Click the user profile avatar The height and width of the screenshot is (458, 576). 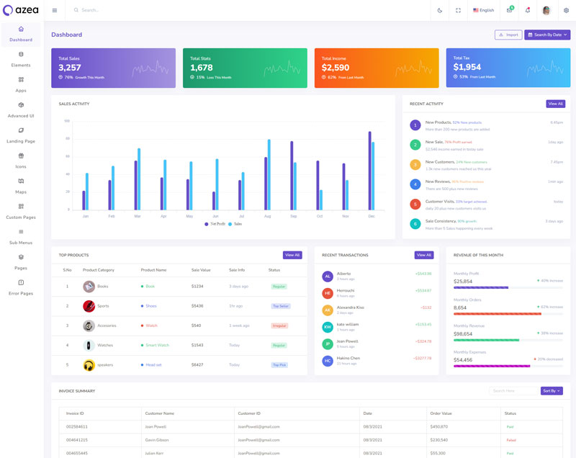click(x=546, y=10)
